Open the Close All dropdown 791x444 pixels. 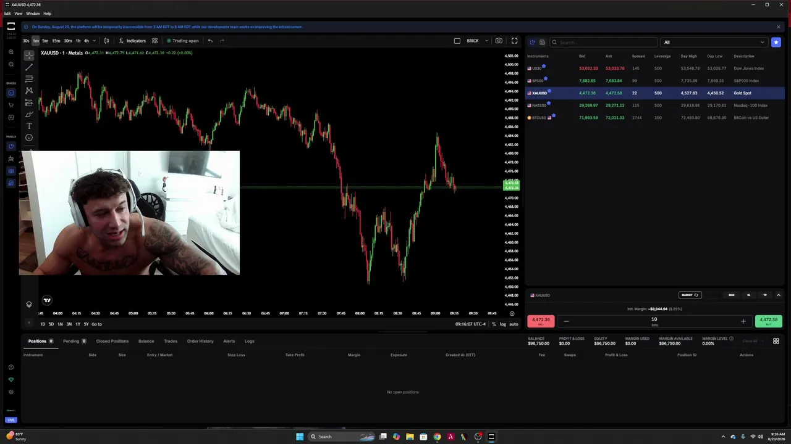click(752, 341)
